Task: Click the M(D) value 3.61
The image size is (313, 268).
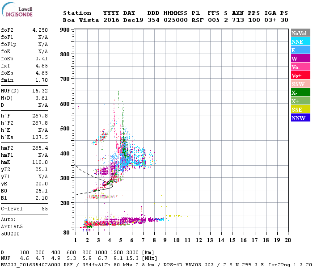Action: click(x=42, y=98)
